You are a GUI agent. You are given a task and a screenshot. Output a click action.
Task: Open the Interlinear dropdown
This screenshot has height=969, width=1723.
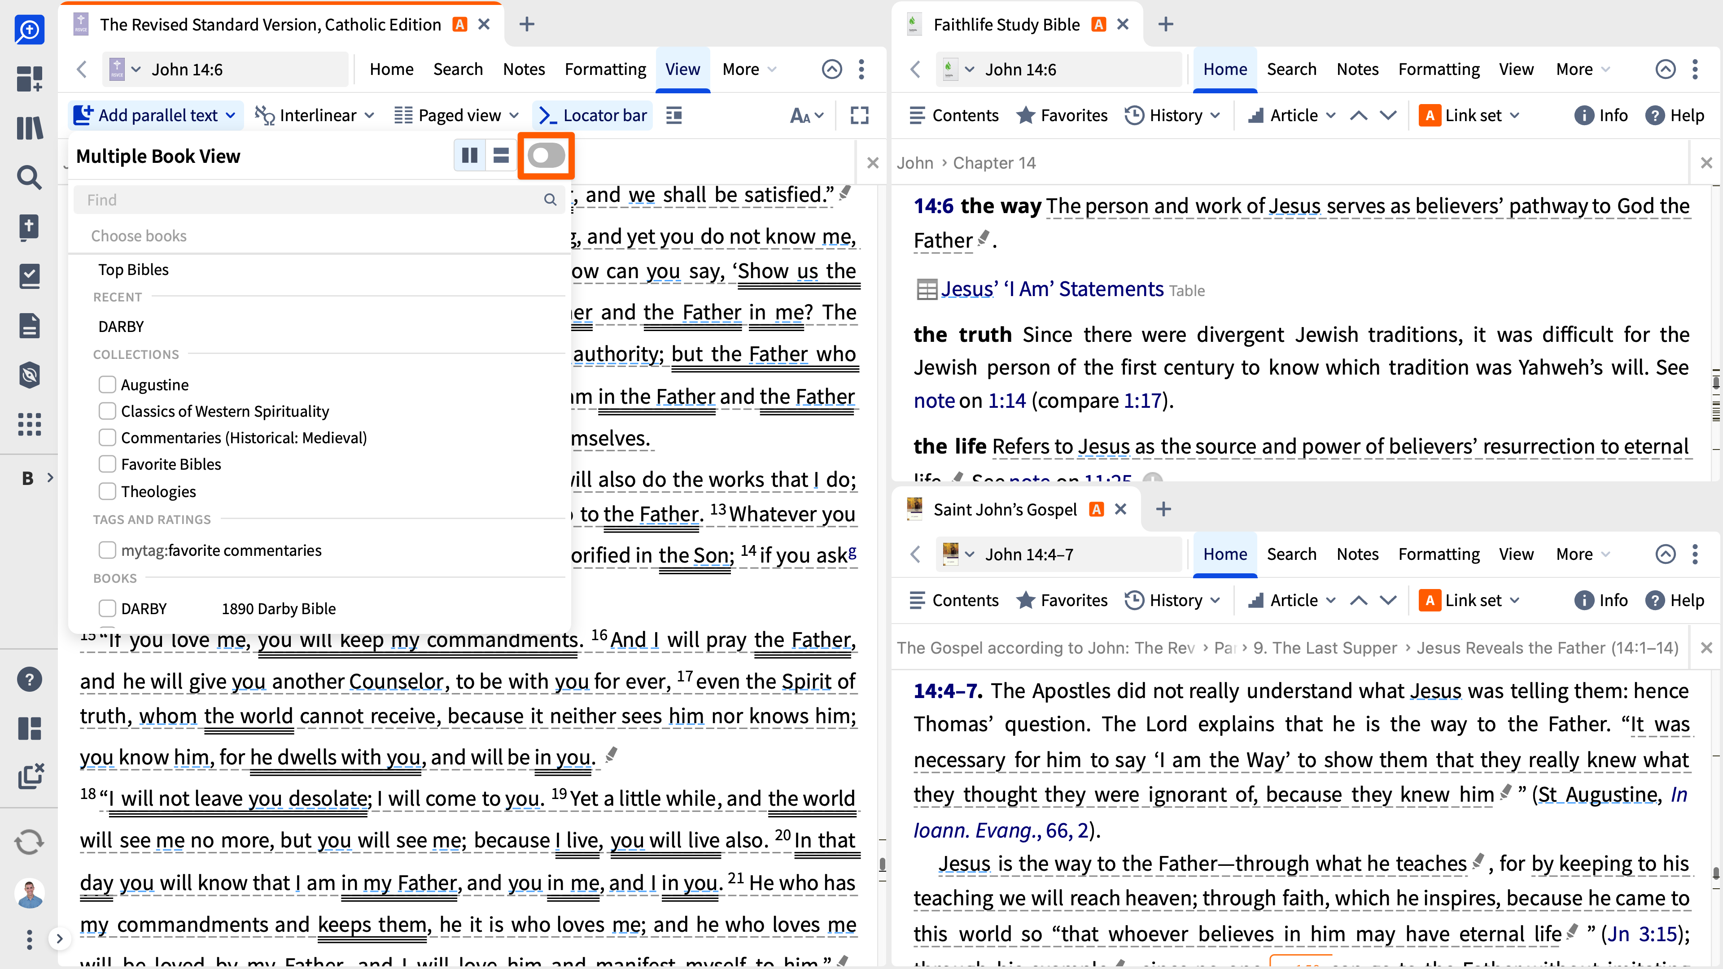tap(315, 116)
